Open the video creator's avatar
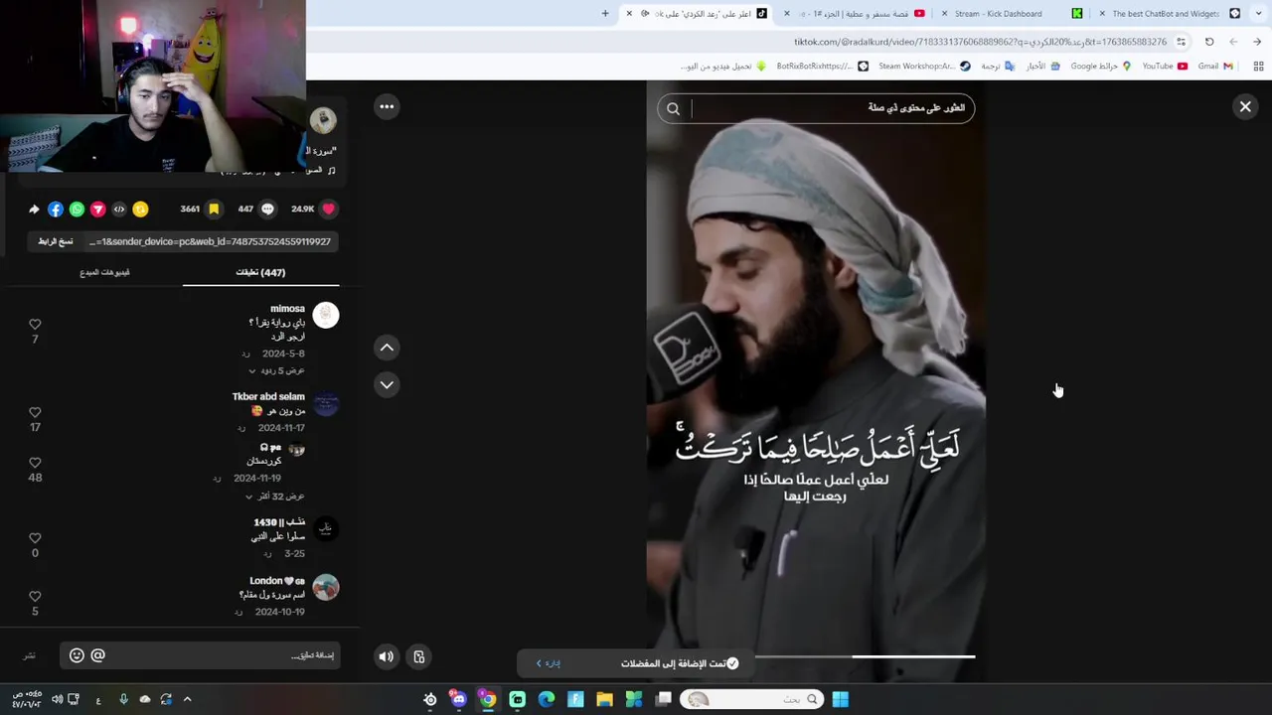The height and width of the screenshot is (715, 1272). point(323,120)
